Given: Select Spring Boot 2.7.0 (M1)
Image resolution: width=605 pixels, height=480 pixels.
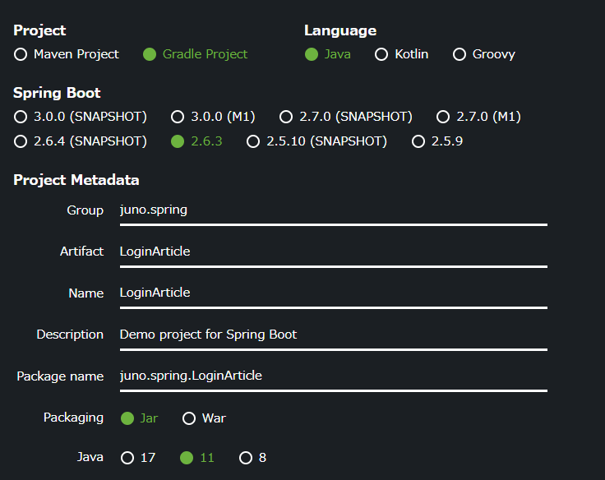Looking at the screenshot, I should [443, 117].
